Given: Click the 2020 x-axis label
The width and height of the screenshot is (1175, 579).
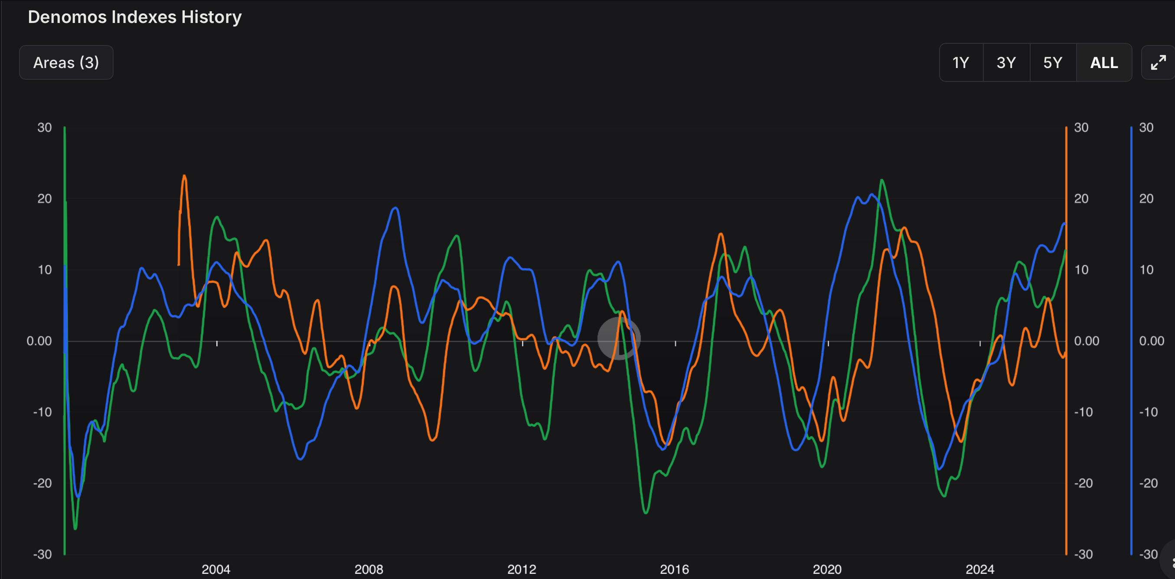Looking at the screenshot, I should (827, 569).
